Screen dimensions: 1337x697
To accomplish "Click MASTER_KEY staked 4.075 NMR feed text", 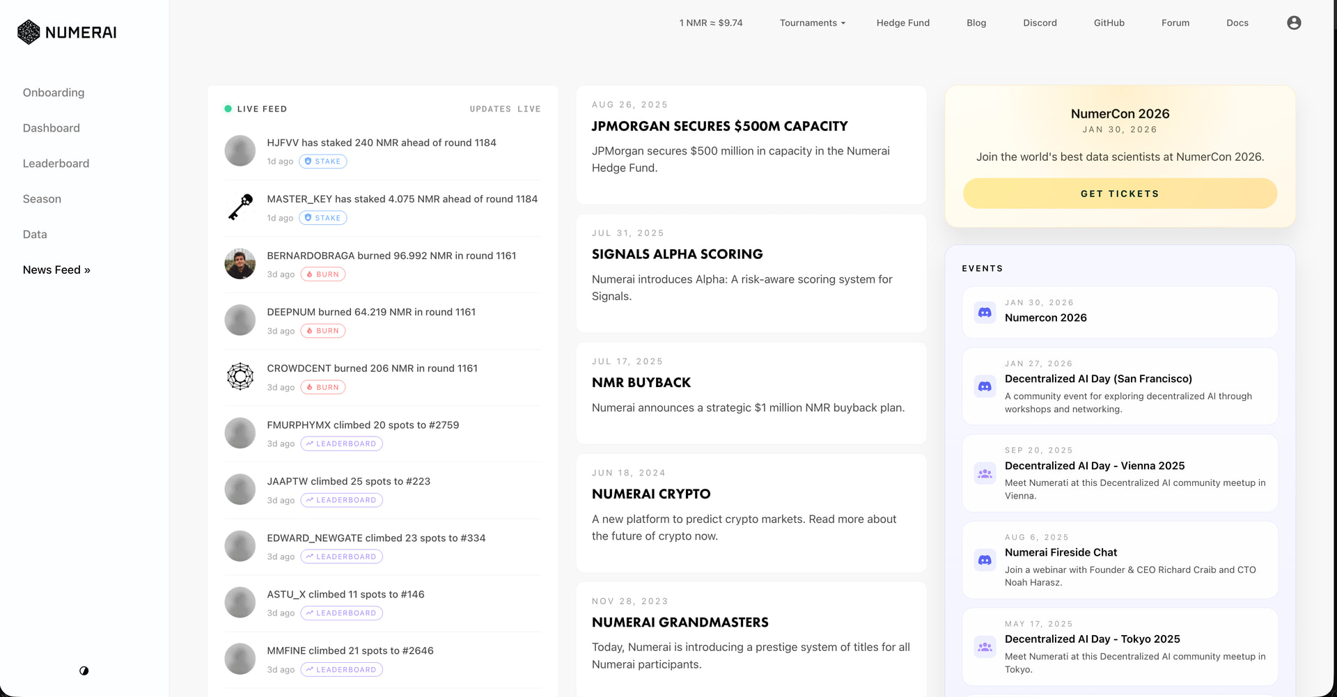I will (x=402, y=199).
